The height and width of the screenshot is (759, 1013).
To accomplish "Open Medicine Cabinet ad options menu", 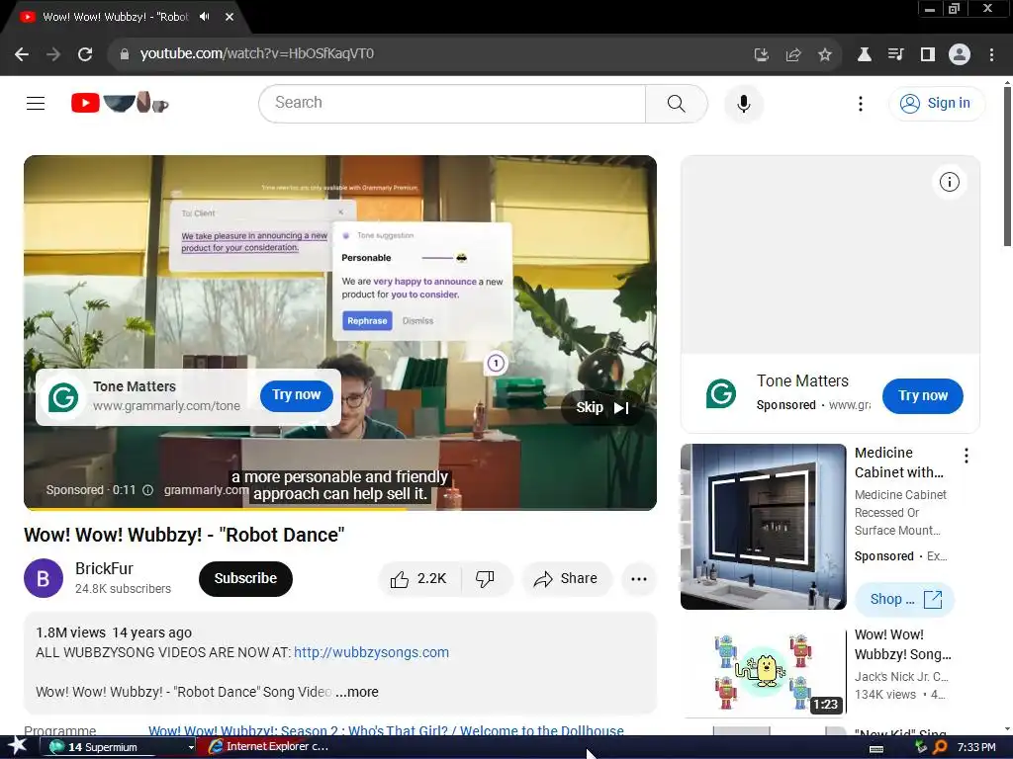I will point(966,456).
